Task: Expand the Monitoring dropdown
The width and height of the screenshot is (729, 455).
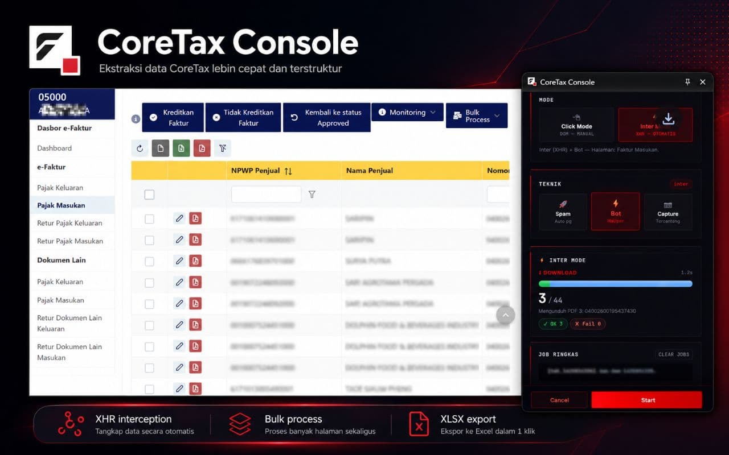Action: click(x=407, y=112)
